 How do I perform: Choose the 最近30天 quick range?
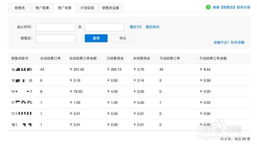153,27
